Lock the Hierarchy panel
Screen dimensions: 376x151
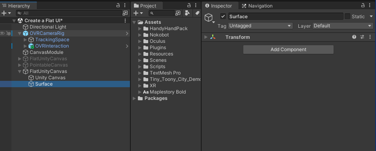click(118, 5)
